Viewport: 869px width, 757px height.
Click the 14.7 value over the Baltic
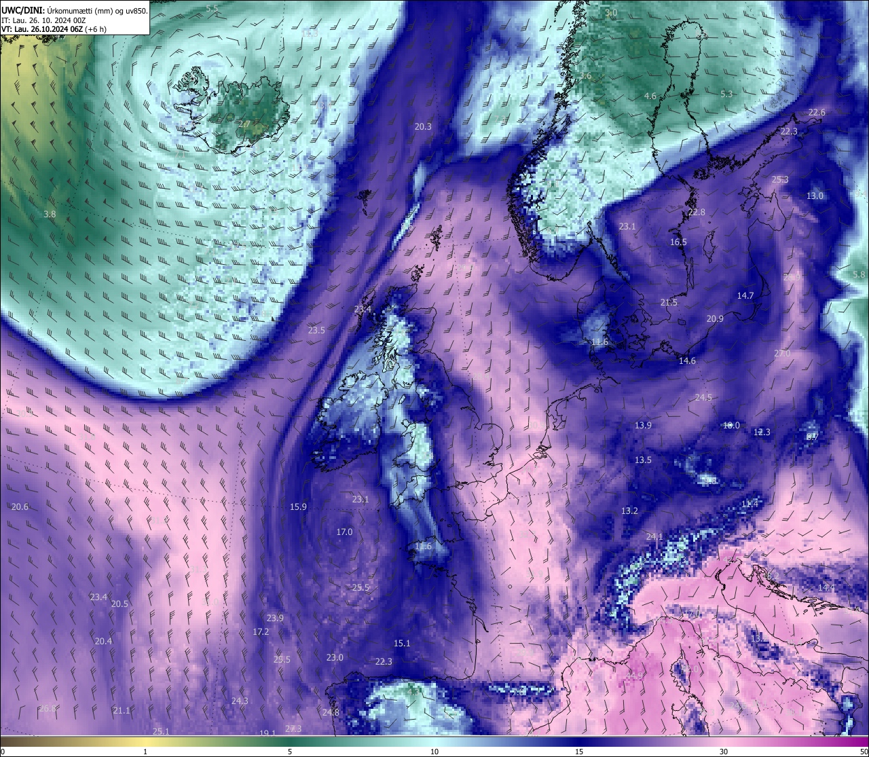[x=745, y=295]
